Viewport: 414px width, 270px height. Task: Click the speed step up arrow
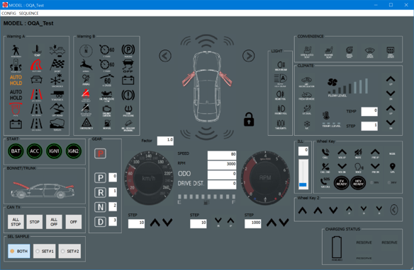click(x=155, y=223)
